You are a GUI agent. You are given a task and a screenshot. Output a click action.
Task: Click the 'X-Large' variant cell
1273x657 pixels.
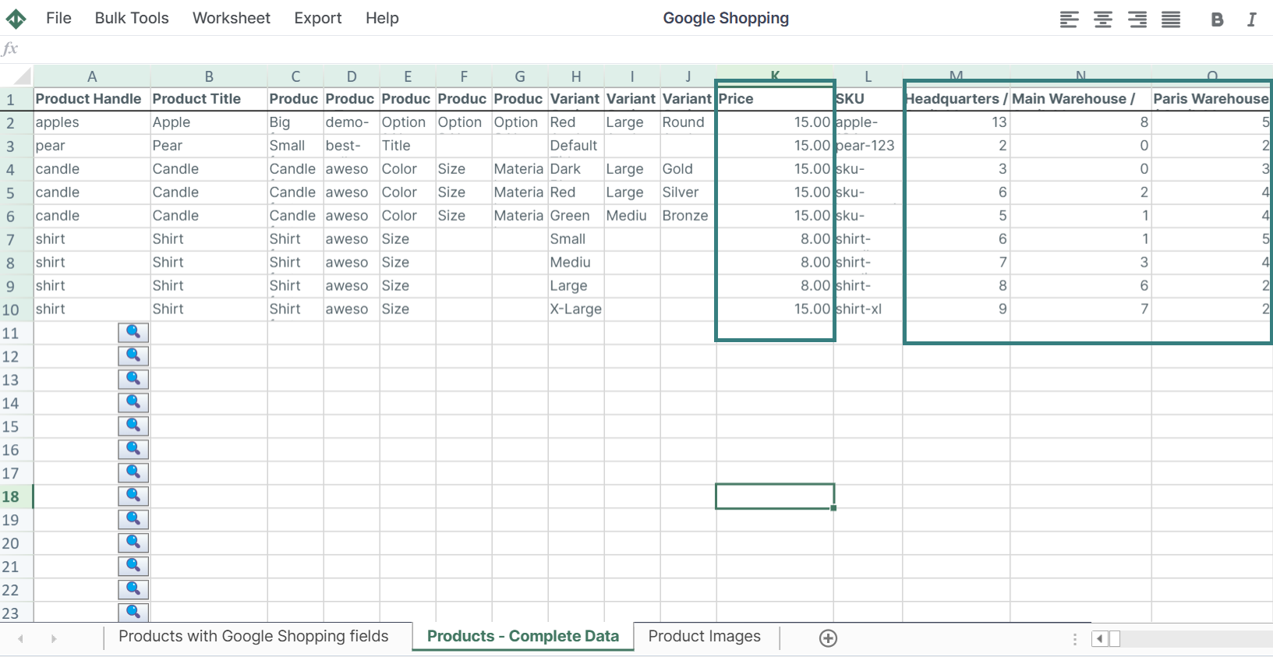click(576, 309)
